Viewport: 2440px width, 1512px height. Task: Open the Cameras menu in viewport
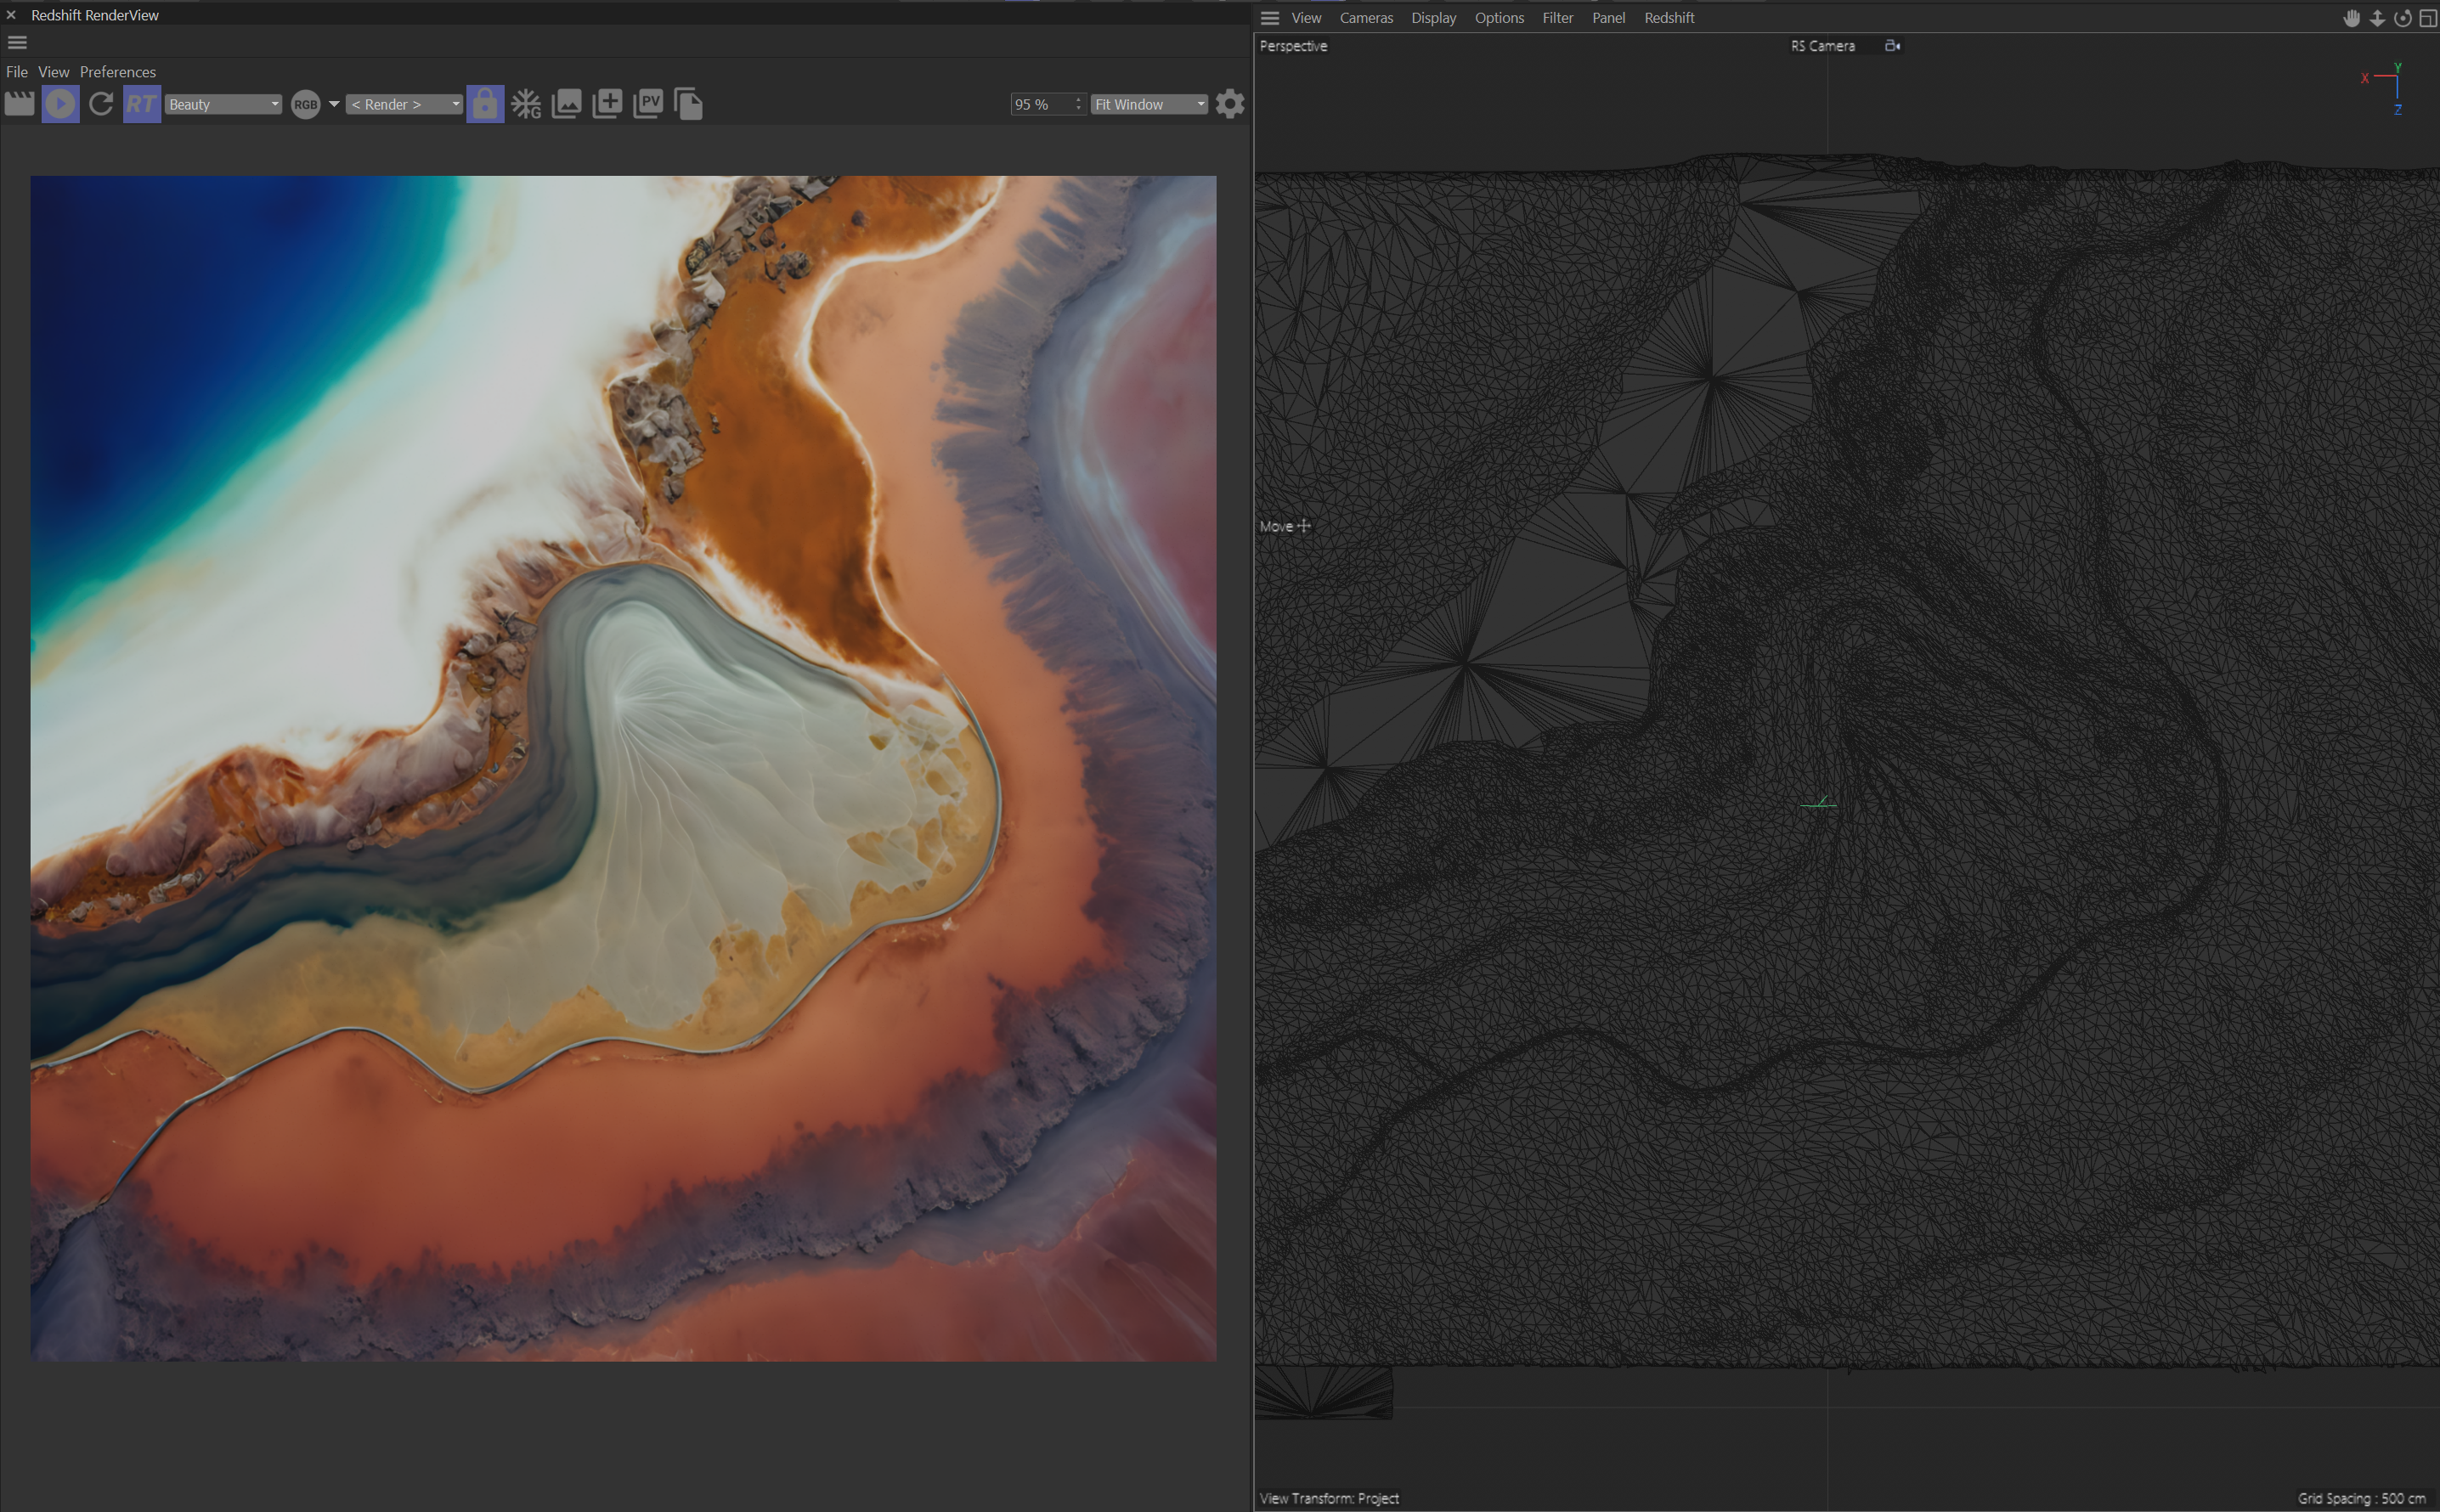1366,18
